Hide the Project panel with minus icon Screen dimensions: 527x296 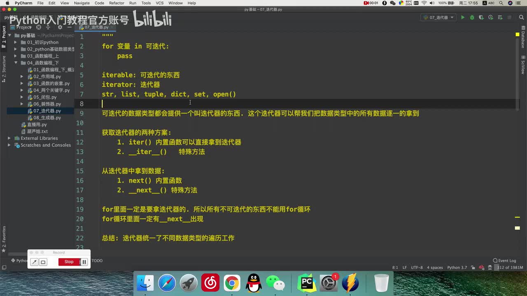[70, 27]
